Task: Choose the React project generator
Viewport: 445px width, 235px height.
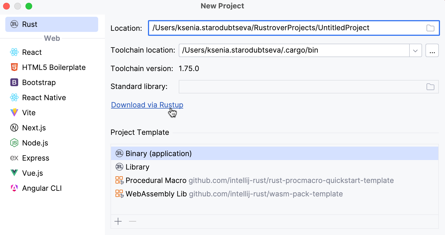Action: 32,52
